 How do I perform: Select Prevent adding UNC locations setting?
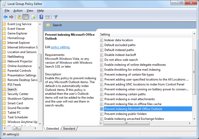[144, 84]
